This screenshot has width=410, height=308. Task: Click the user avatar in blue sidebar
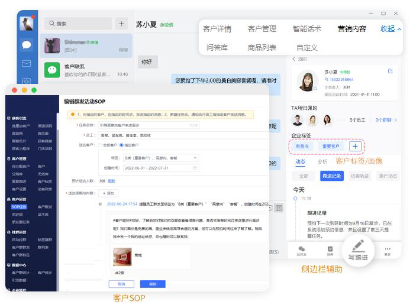(x=27, y=24)
